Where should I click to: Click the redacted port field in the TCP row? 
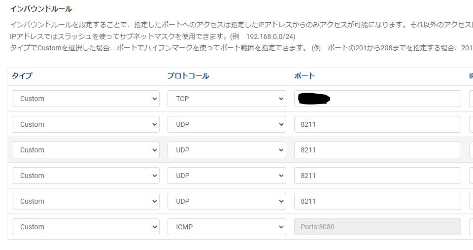click(x=377, y=99)
